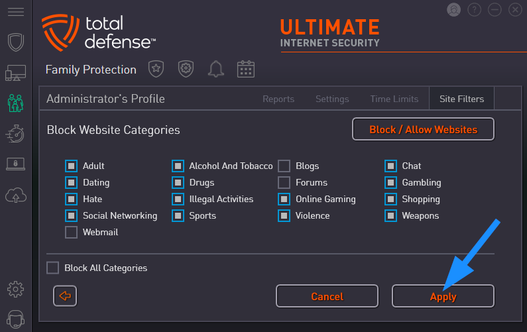Open the support headset icon
This screenshot has width=527, height=332.
[15, 319]
